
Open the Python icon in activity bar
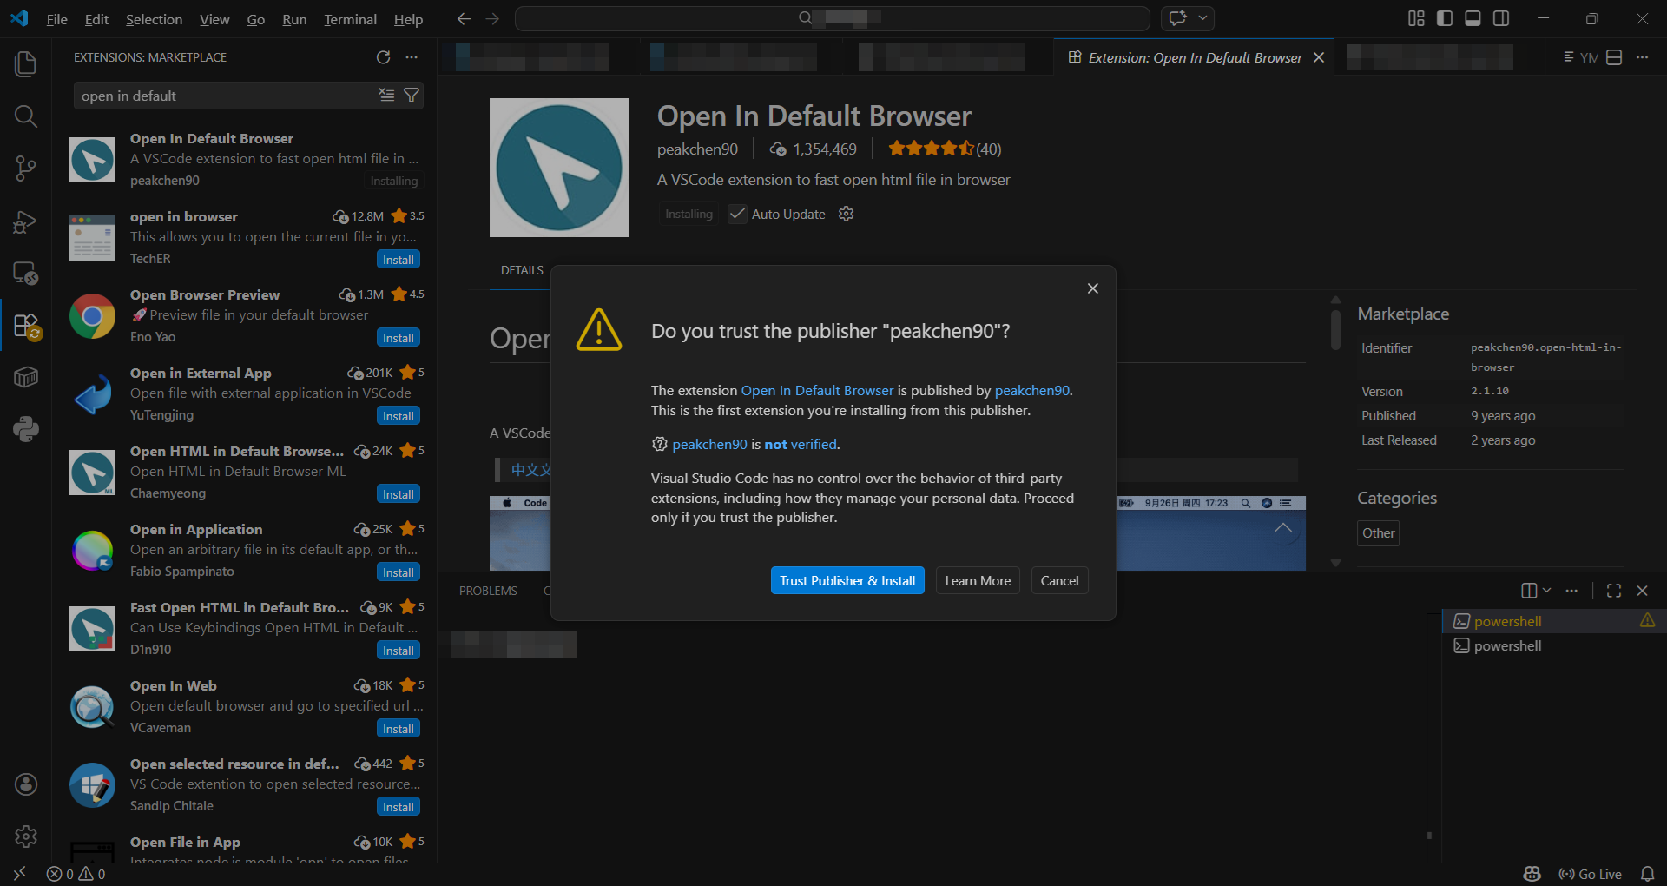pos(26,429)
